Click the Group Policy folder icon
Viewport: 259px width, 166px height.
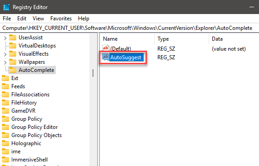pos(5,119)
